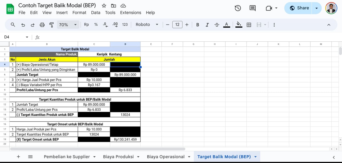Image resolution: width=342 pixels, height=163 pixels.
Task: Open the View menu
Action: pos(47,13)
